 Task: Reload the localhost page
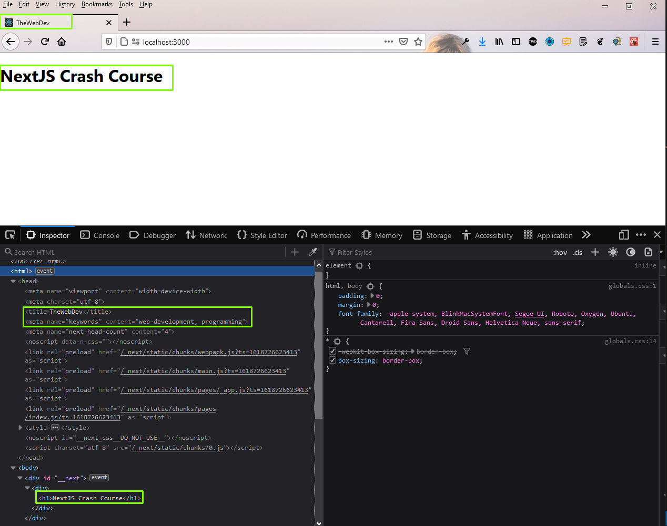45,42
